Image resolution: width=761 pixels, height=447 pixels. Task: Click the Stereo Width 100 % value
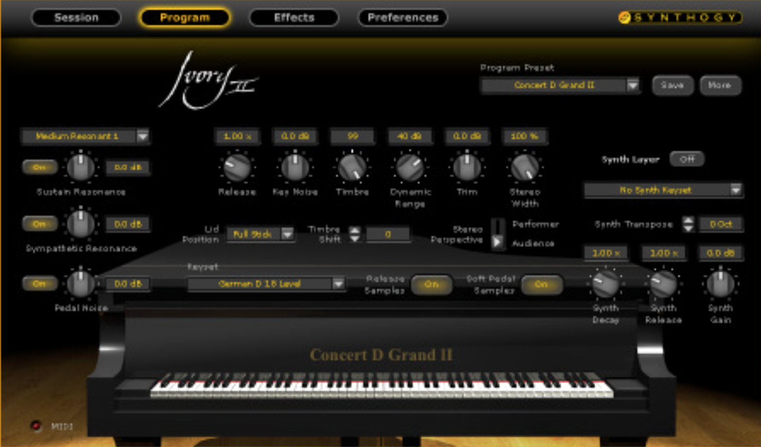coord(525,136)
